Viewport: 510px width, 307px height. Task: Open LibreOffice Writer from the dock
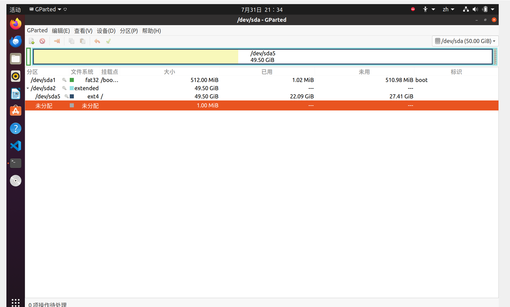coord(16,94)
